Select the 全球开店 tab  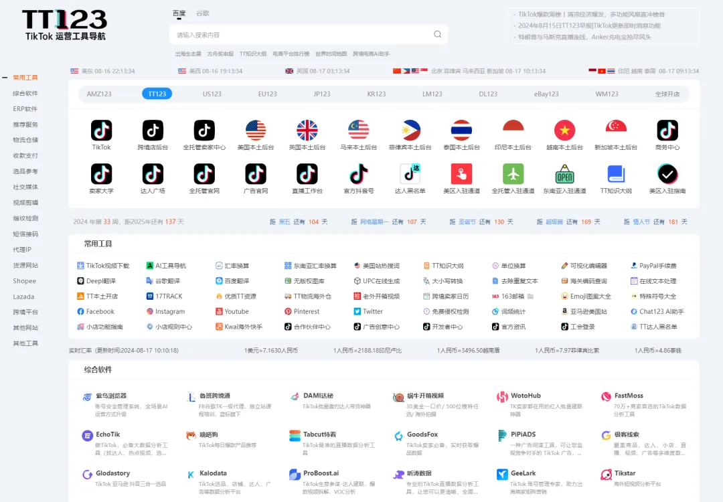click(667, 94)
